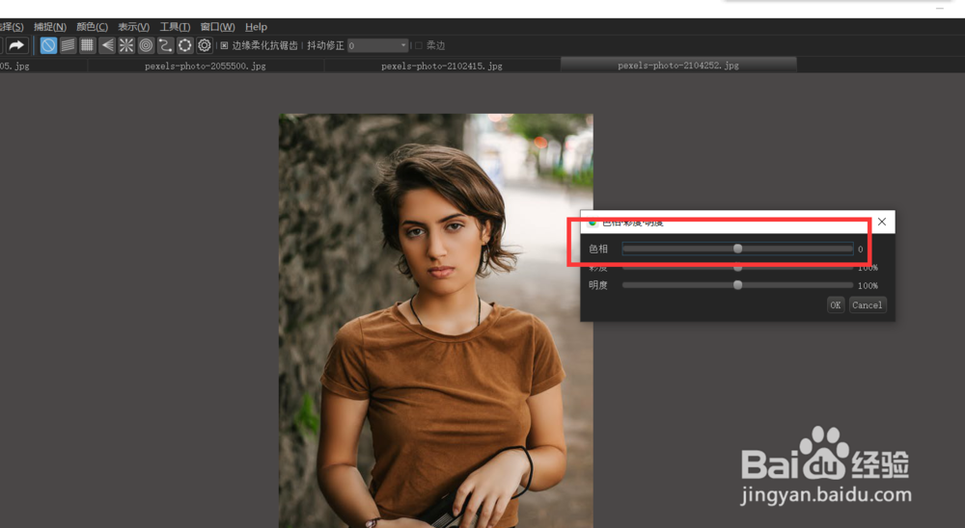This screenshot has height=528, width=965.
Task: Open the 工具(T) menu
Action: pyautogui.click(x=175, y=27)
